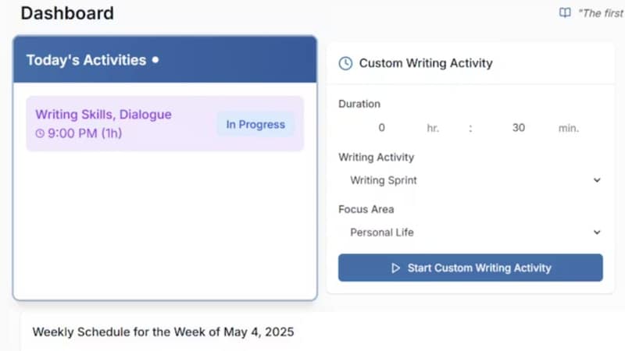Click the Custom Writing Activity panel title
The width and height of the screenshot is (625, 351).
click(426, 63)
